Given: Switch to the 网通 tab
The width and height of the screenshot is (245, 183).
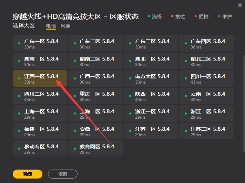Looking at the screenshot, I should [65, 26].
